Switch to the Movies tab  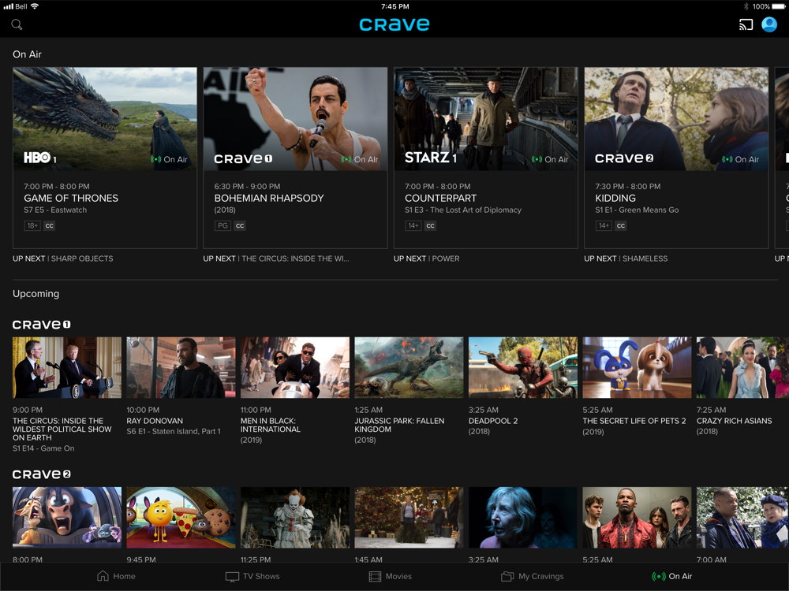tap(391, 576)
